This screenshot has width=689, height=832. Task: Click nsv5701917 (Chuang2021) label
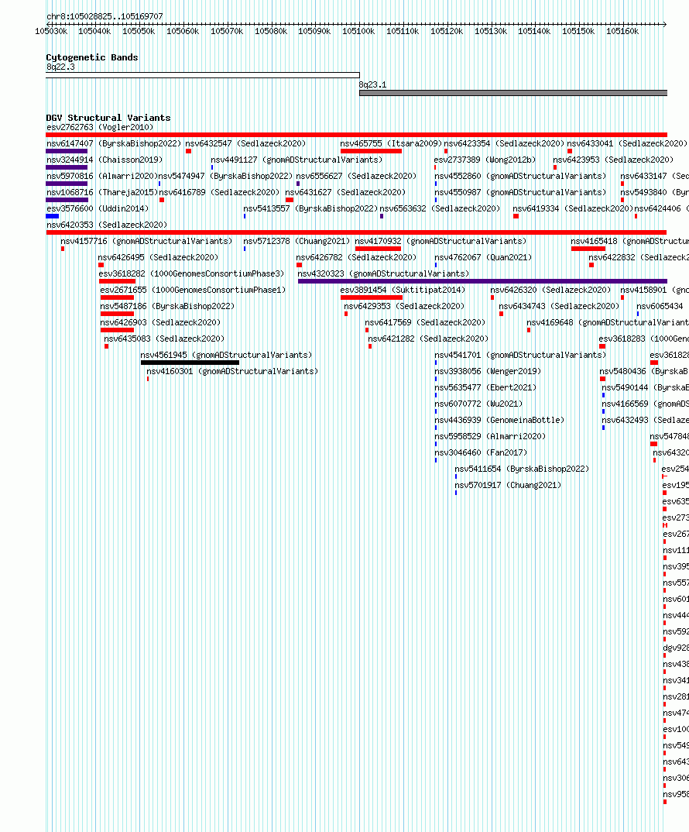pyautogui.click(x=508, y=486)
